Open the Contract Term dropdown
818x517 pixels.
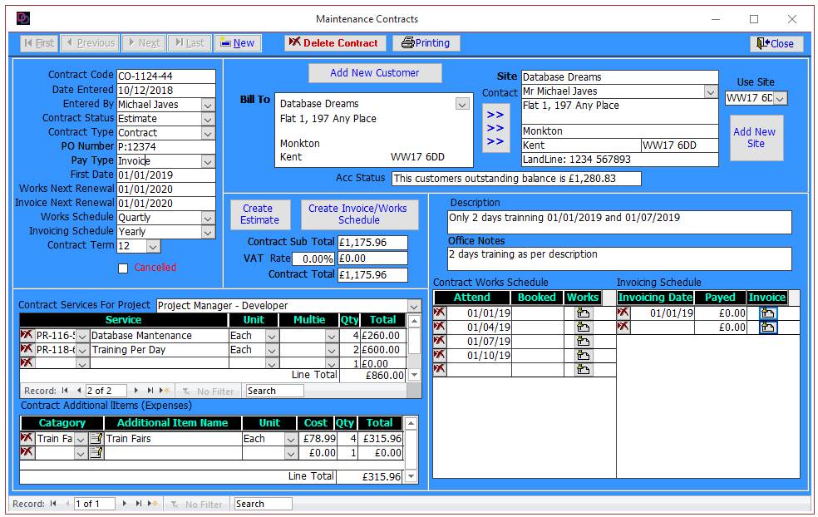click(x=153, y=246)
